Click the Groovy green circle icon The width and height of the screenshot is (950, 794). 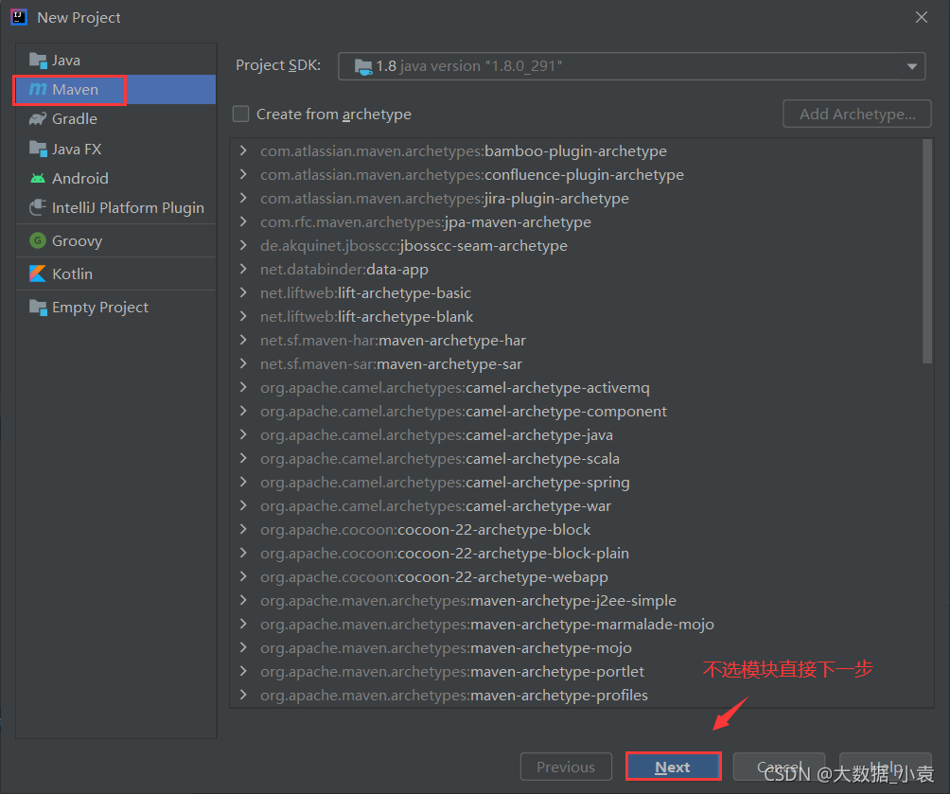tap(38, 240)
